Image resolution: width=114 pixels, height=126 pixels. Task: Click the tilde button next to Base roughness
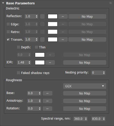[47, 93]
